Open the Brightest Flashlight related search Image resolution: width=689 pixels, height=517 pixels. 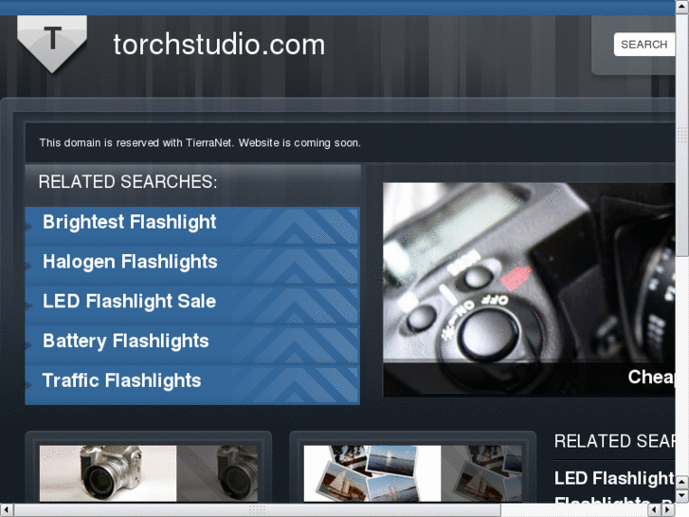tap(129, 222)
